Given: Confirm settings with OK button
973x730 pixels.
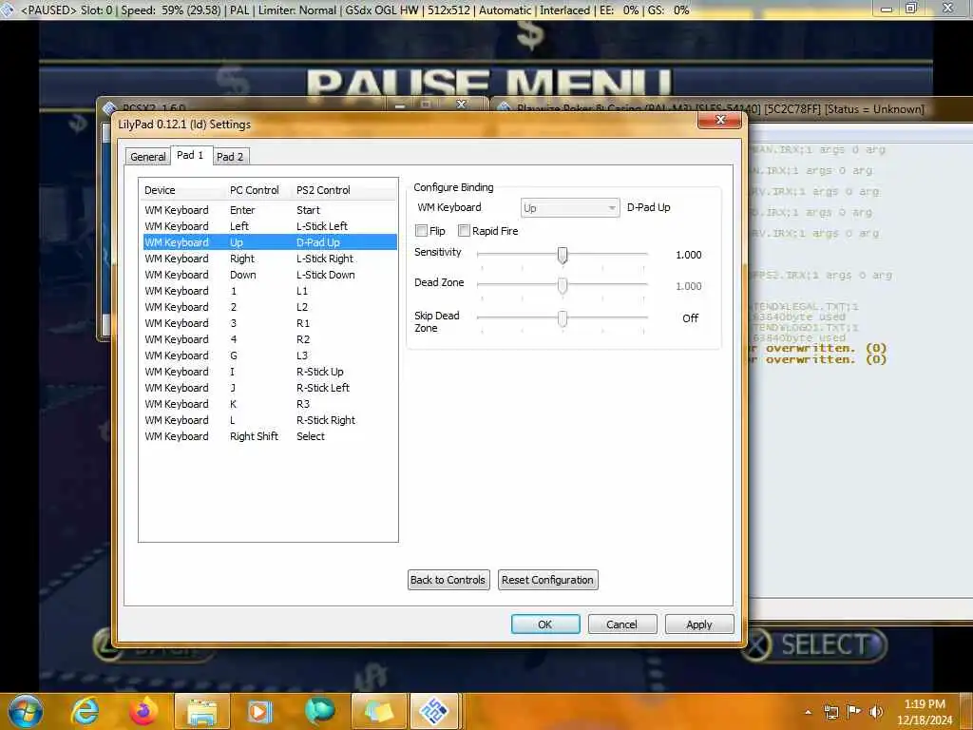Looking at the screenshot, I should coord(544,624).
